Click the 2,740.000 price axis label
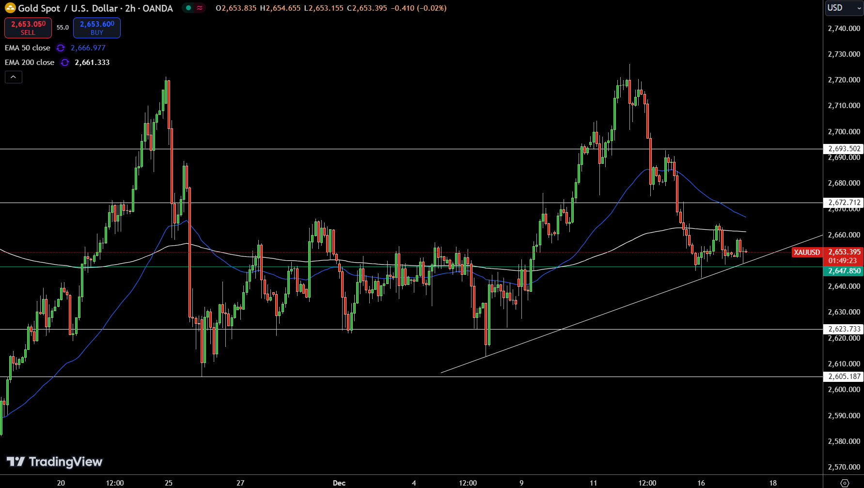This screenshot has width=864, height=488. tap(844, 29)
